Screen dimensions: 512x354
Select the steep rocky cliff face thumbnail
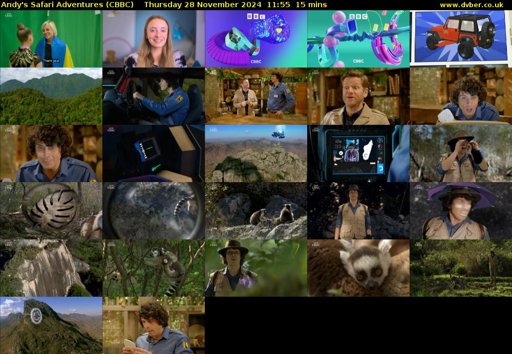coord(51,268)
